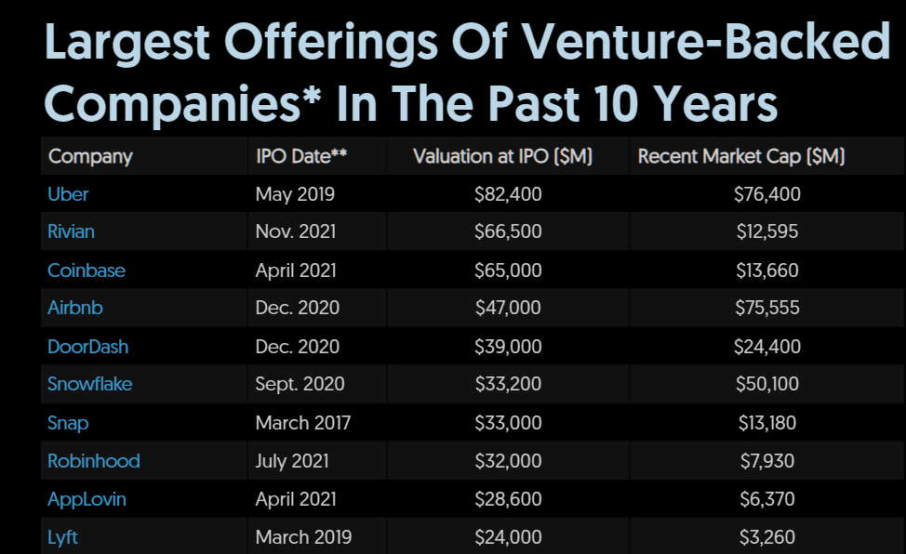This screenshot has width=906, height=554.
Task: Follow the Robinhood link
Action: coord(93,461)
